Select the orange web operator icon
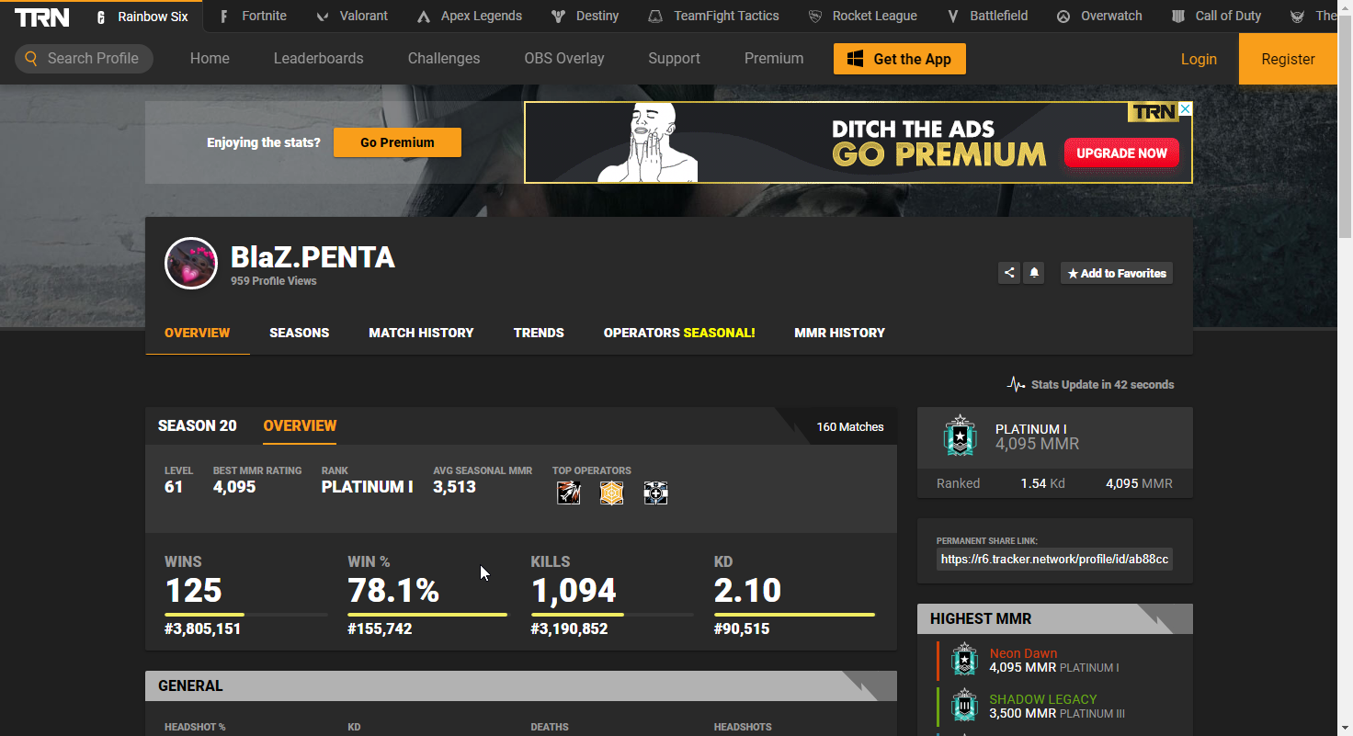 (x=612, y=493)
